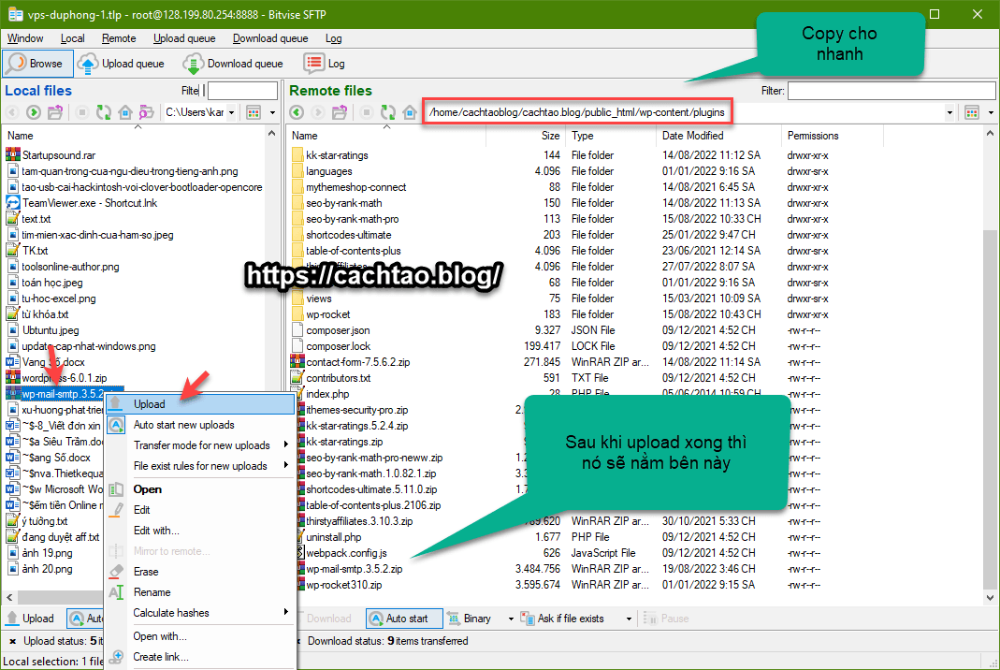Select remote folder wp-rocket
This screenshot has height=670, width=1000.
(327, 314)
